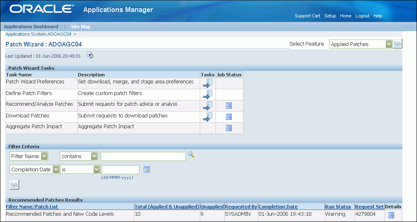Click request set value 4279804
The height and width of the screenshot is (222, 417).
click(x=365, y=214)
